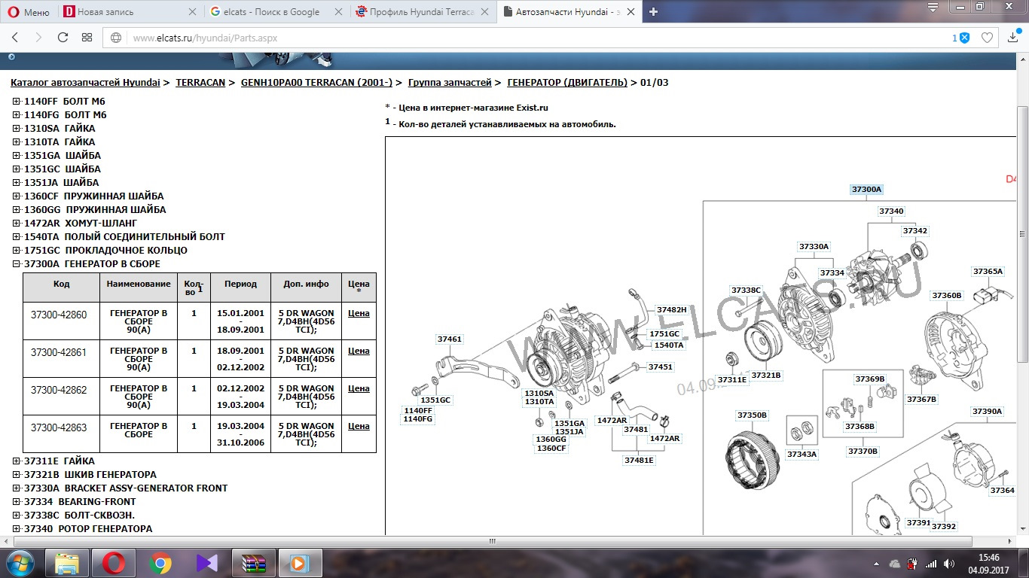Collapse the 37300A ГЕНЕРАТОР В СБОРЕ node
The width and height of the screenshot is (1029, 578).
pos(17,264)
